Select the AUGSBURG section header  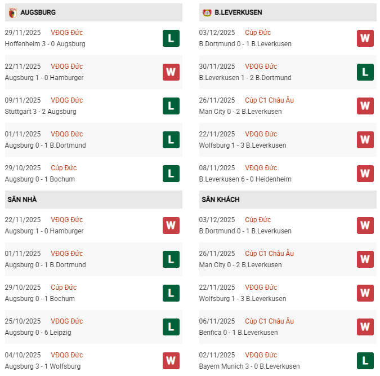coord(38,12)
